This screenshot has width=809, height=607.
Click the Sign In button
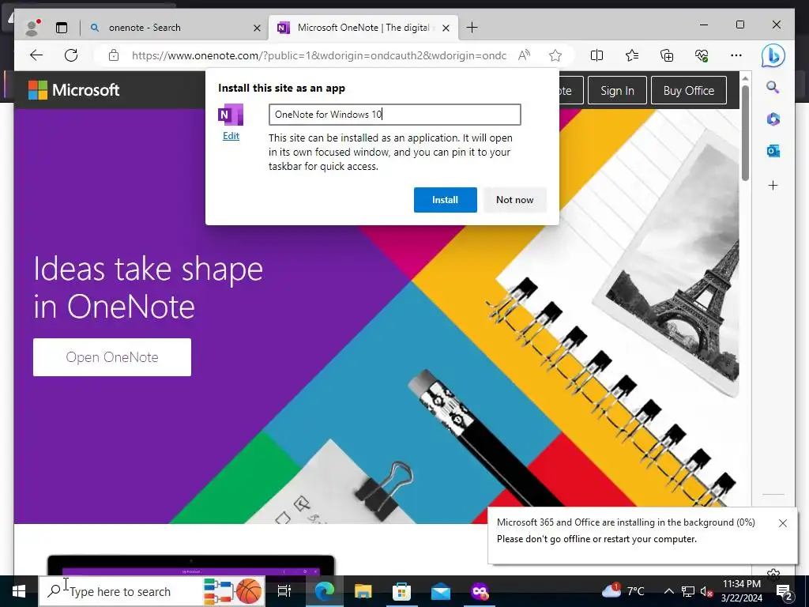tap(617, 90)
